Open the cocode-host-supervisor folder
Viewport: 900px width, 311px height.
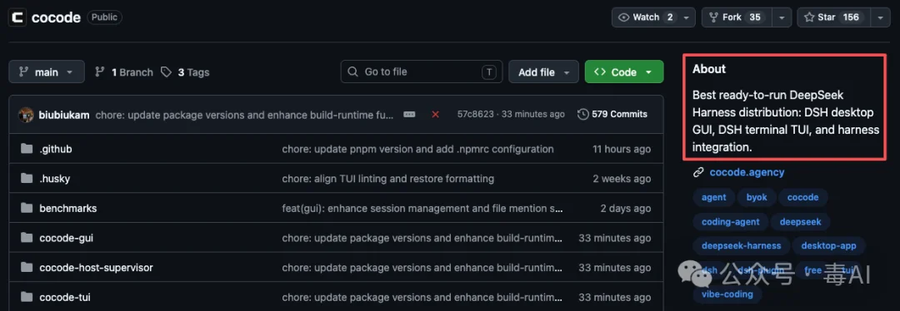tap(97, 268)
